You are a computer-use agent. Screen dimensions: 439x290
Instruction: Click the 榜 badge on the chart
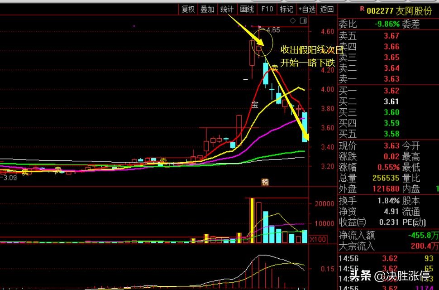(x=265, y=182)
